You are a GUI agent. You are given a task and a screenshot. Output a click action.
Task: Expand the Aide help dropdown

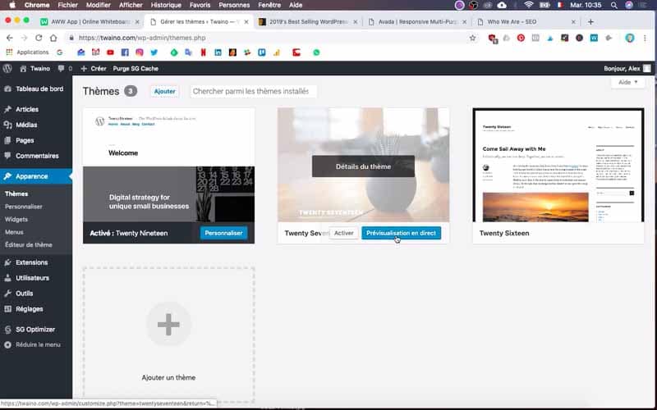click(627, 82)
